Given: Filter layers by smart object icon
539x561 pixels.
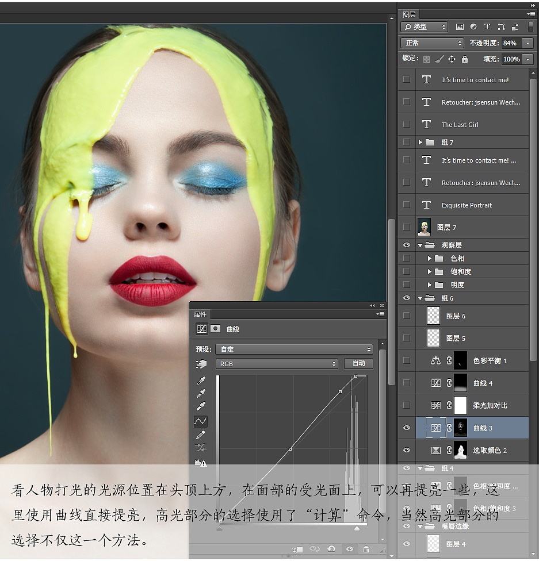Looking at the screenshot, I should click(x=515, y=27).
